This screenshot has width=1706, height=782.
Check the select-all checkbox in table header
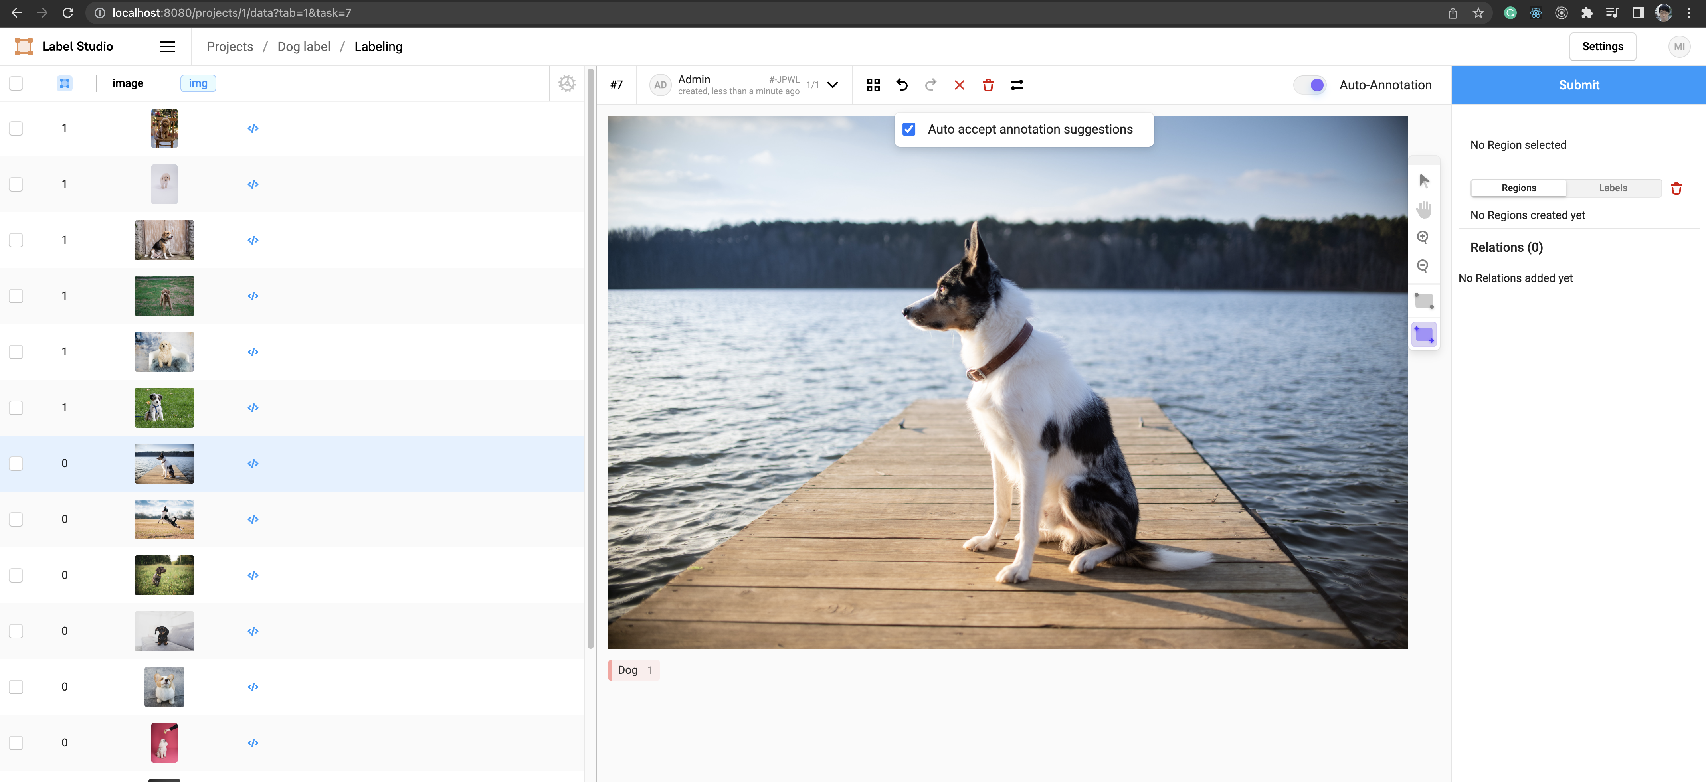[16, 83]
